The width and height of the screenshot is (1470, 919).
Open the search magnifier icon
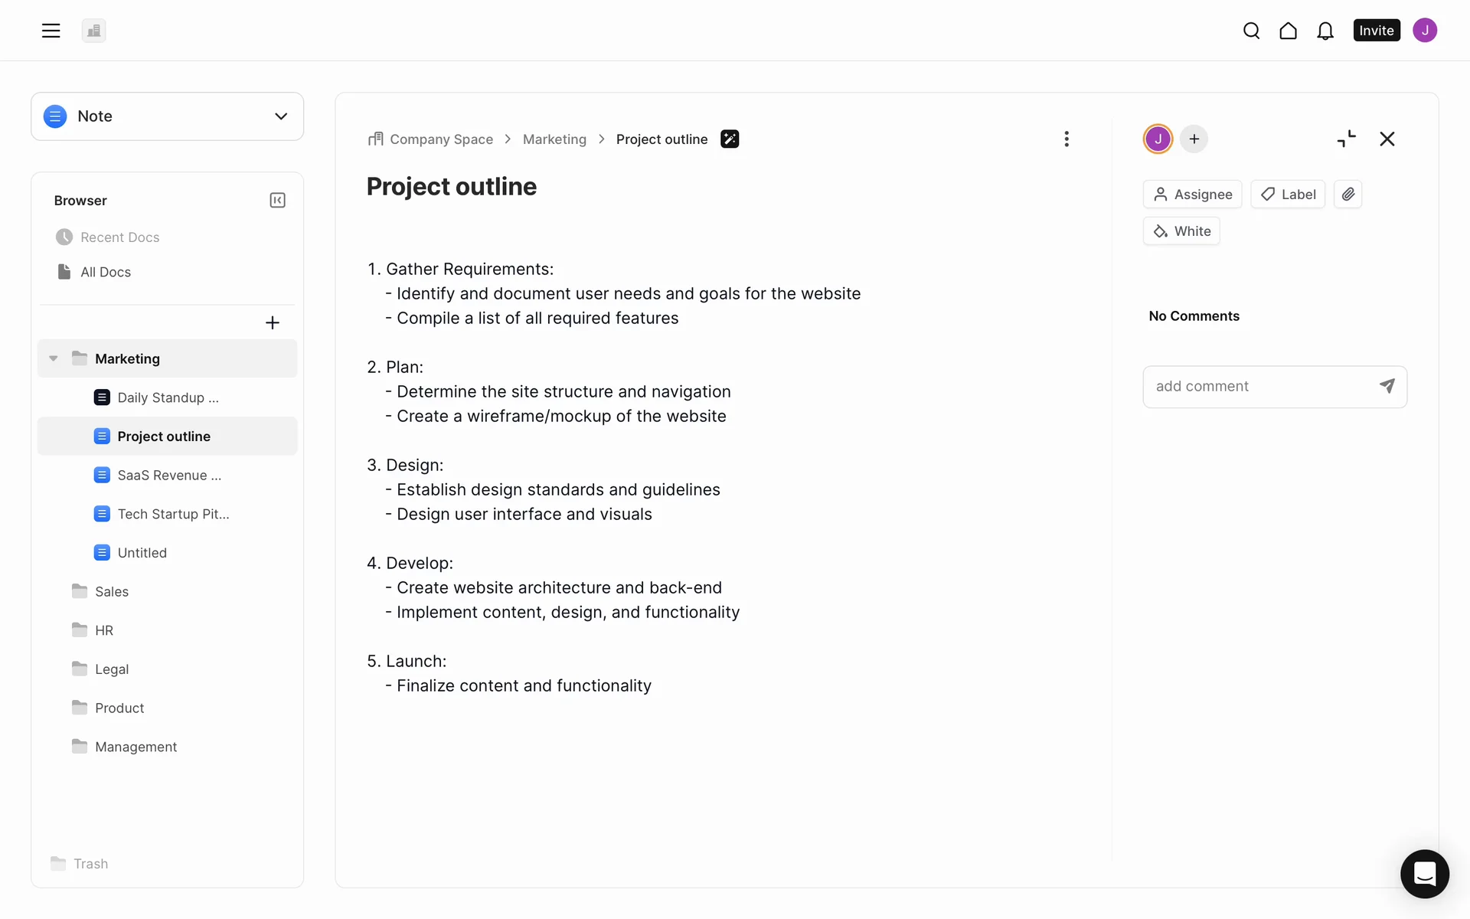coord(1251,31)
